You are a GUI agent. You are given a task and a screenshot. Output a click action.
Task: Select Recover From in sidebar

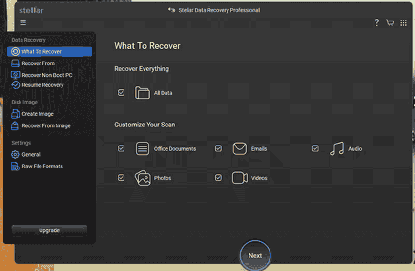pyautogui.click(x=38, y=63)
